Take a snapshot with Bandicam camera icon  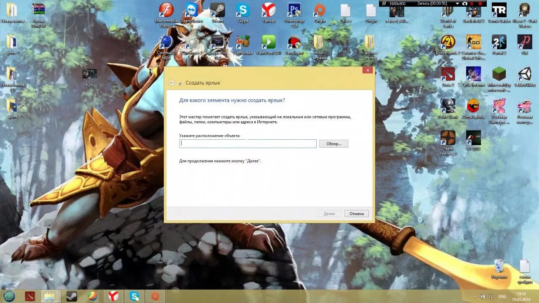465,3
